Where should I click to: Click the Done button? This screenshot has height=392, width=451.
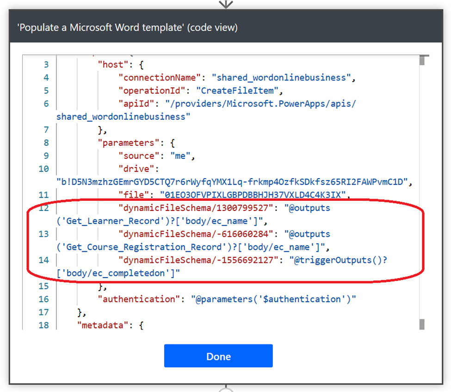click(x=218, y=356)
